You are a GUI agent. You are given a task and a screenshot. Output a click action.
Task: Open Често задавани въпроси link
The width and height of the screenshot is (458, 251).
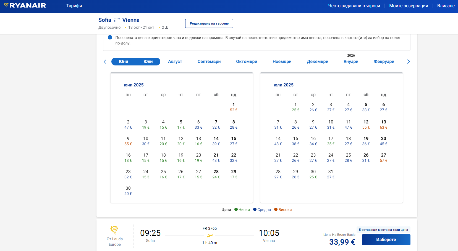(354, 6)
